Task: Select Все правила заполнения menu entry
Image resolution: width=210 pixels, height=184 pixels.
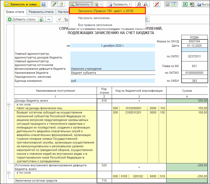Action: 95,25
